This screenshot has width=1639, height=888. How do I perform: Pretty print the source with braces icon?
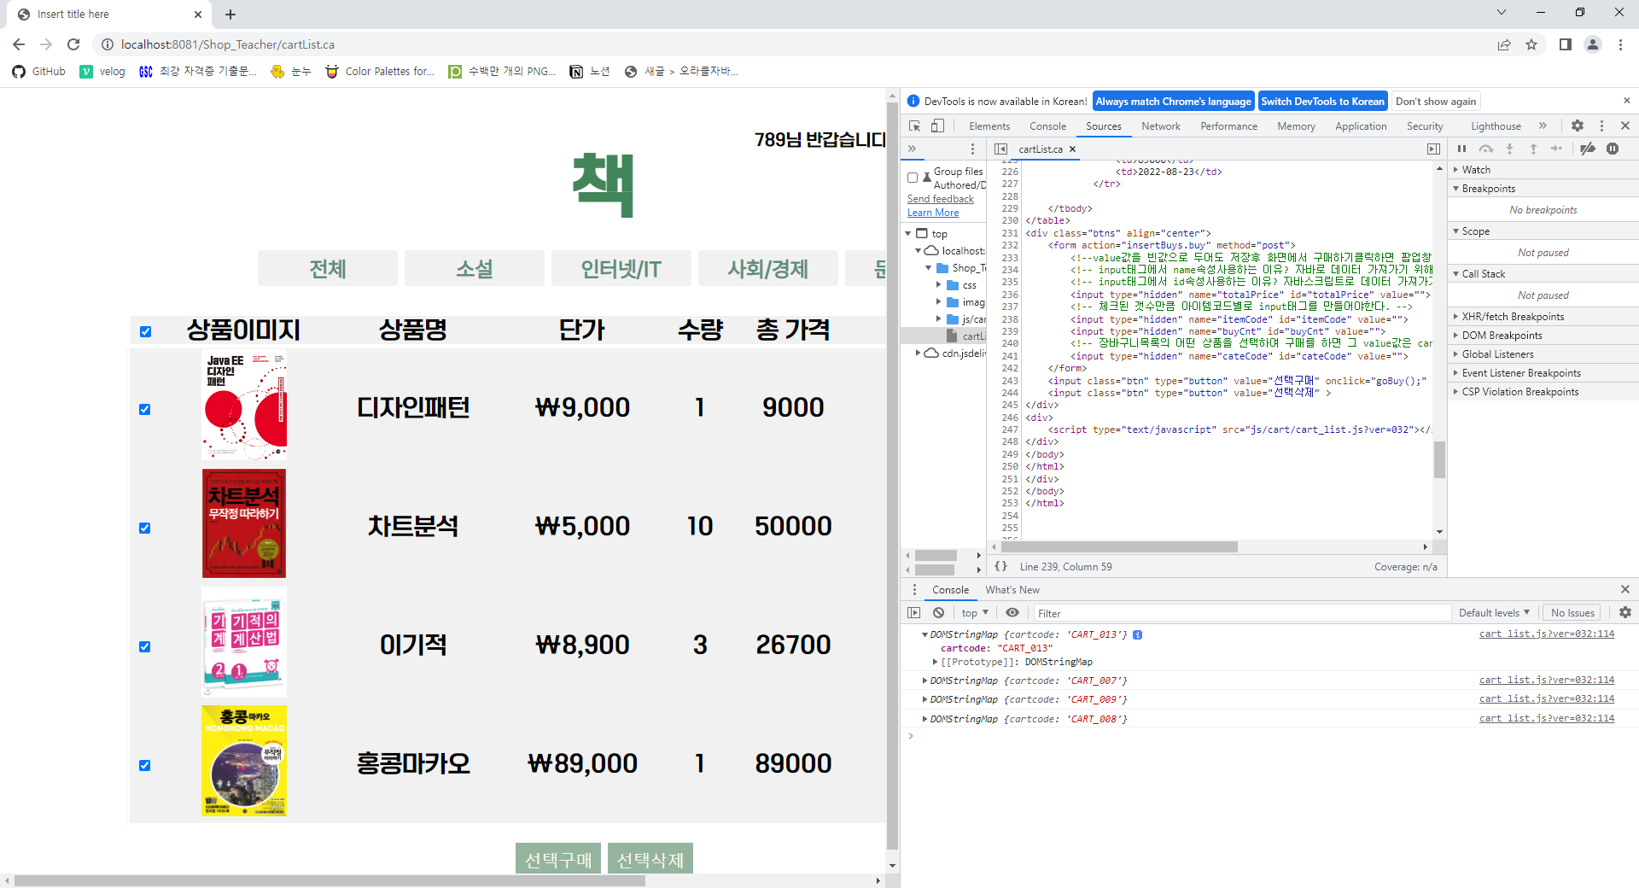[x=1001, y=566]
